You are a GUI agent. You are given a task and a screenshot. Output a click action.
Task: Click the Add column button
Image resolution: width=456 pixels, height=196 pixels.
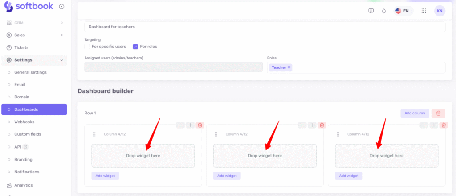415,113
